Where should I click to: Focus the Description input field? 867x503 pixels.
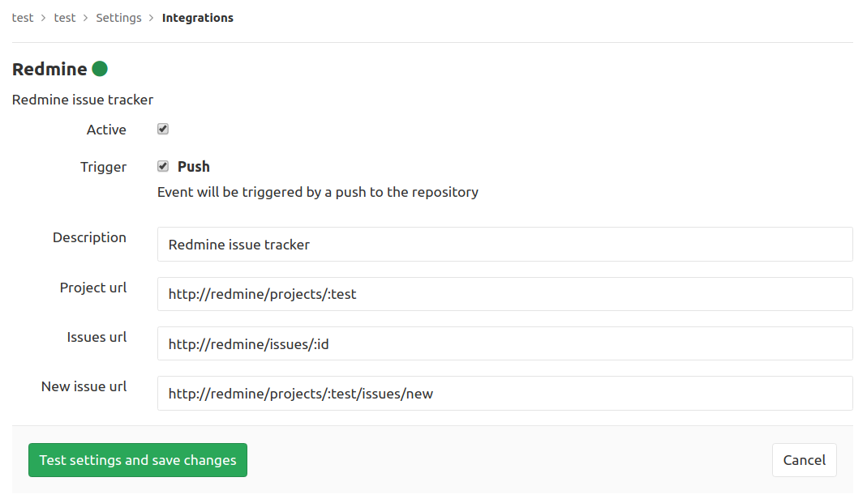(504, 244)
